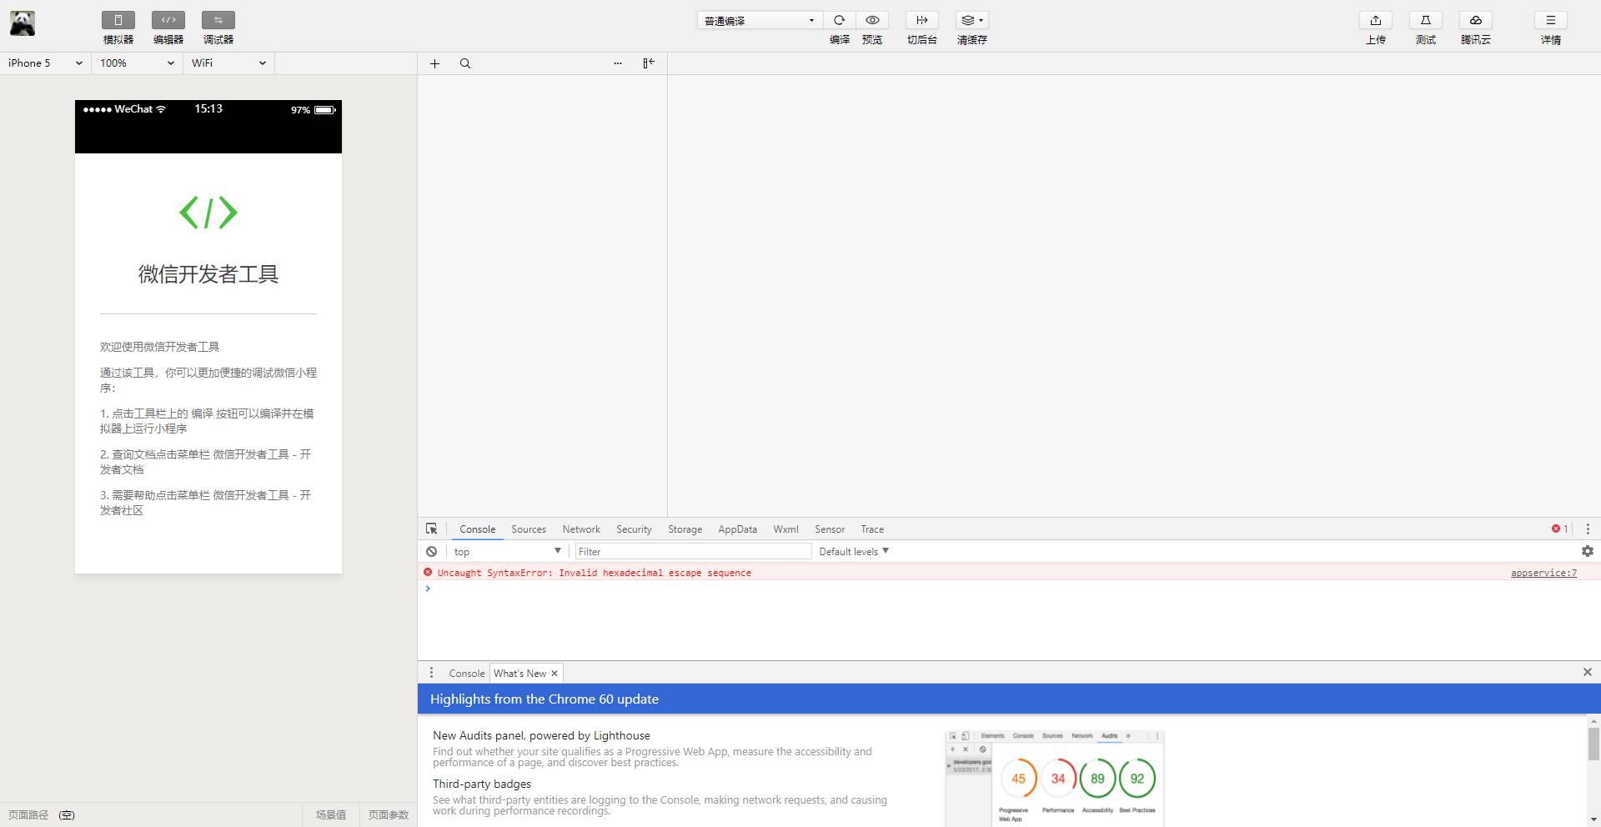Click the 切后台 switch-to-background icon
This screenshot has height=827, width=1601.
click(922, 20)
